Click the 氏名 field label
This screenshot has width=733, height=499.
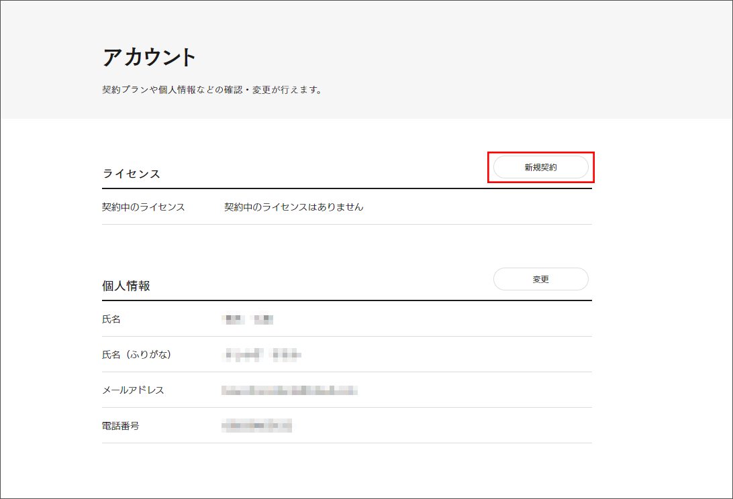pyautogui.click(x=111, y=319)
